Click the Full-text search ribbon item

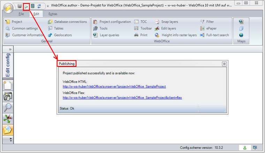(x=214, y=35)
